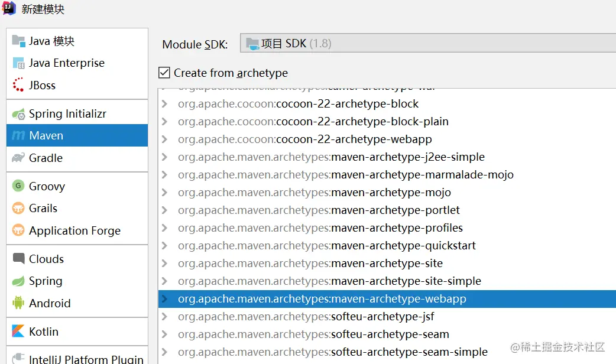Select Java Enterprise module type
The width and height of the screenshot is (616, 364).
tap(77, 63)
